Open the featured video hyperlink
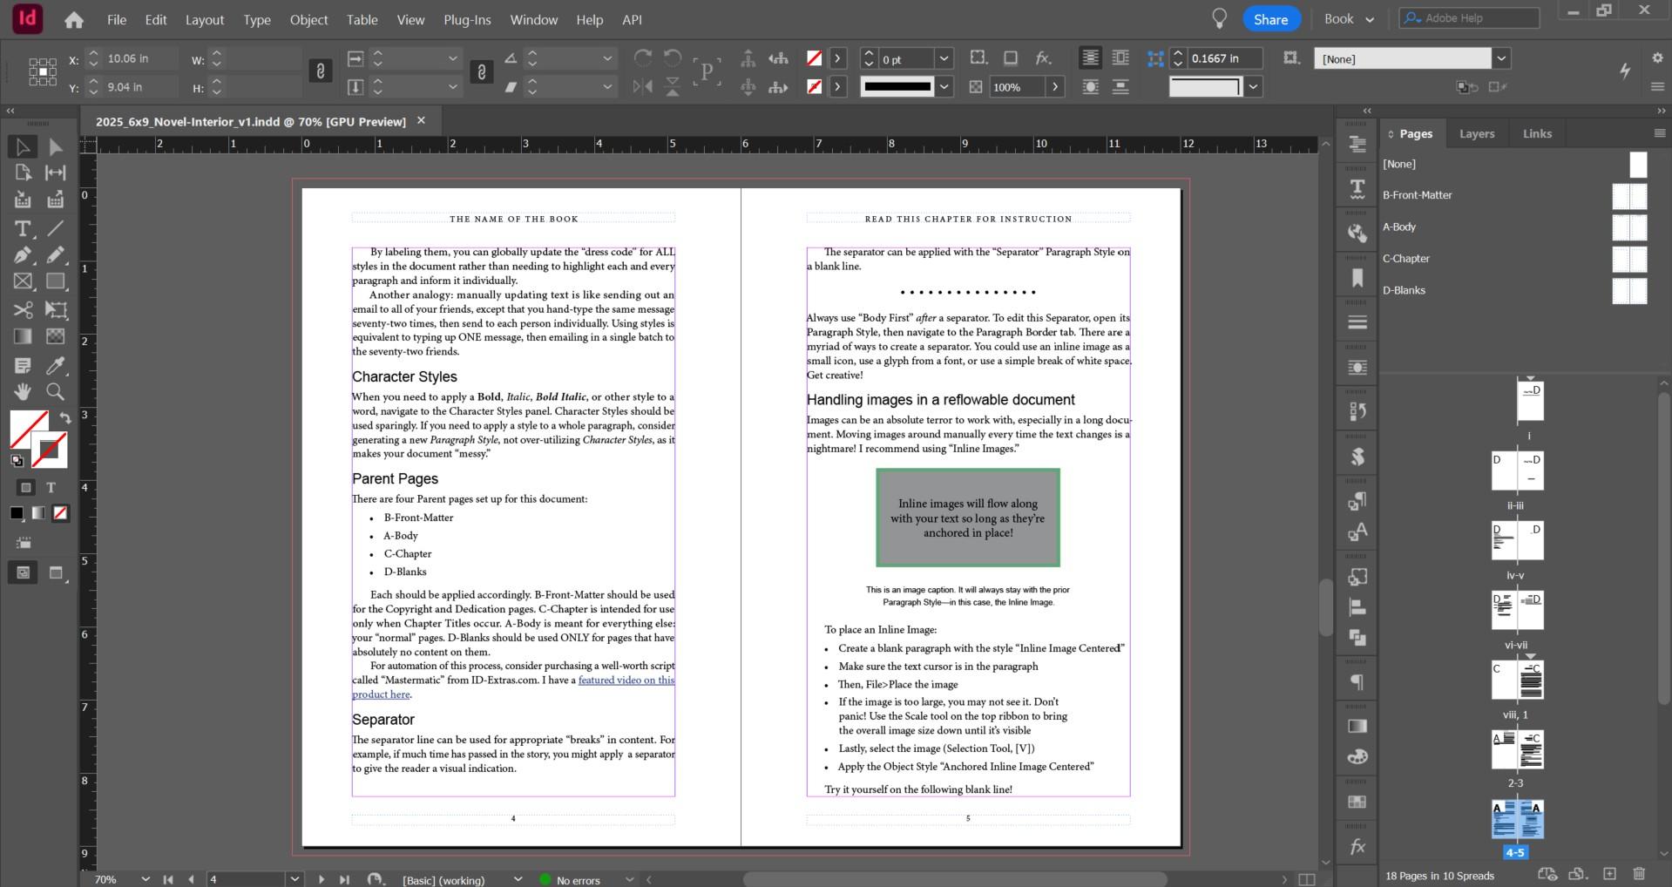The image size is (1672, 887). pos(626,680)
